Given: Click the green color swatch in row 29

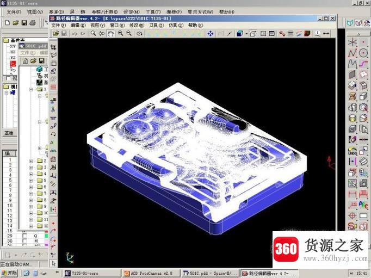Looking at the screenshot, I should (x=46, y=236).
